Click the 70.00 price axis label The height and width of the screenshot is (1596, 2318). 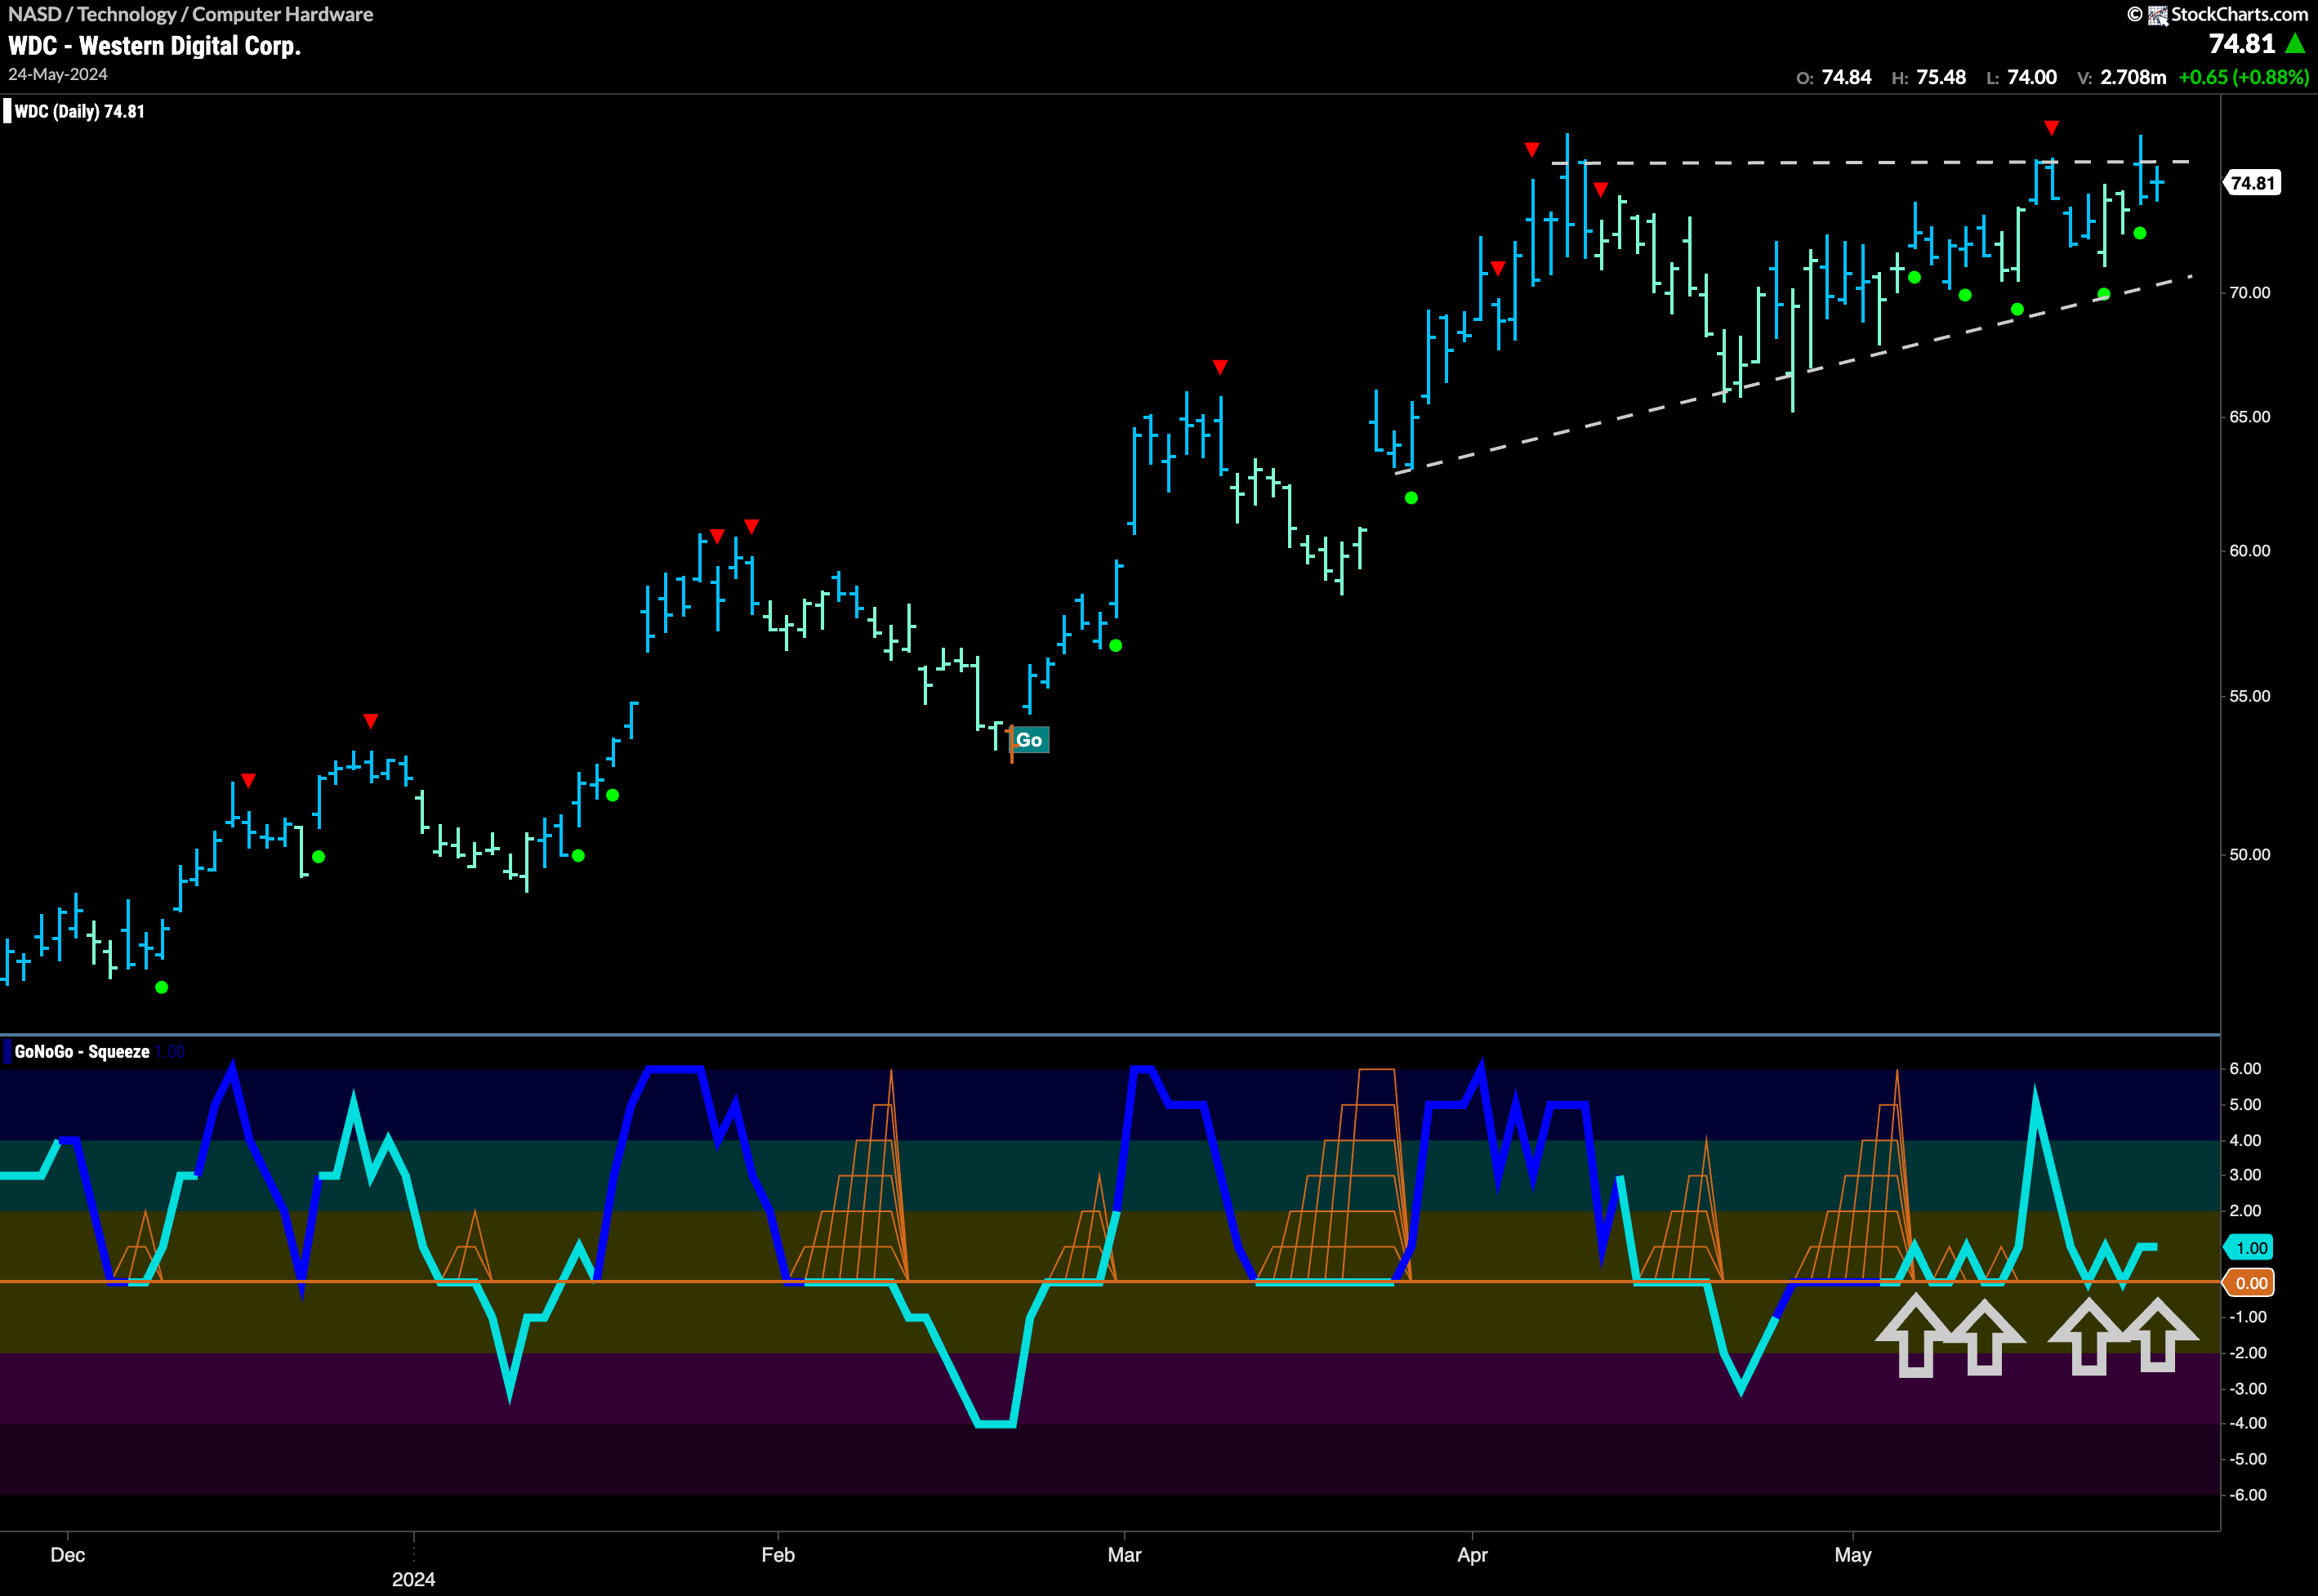[2250, 293]
